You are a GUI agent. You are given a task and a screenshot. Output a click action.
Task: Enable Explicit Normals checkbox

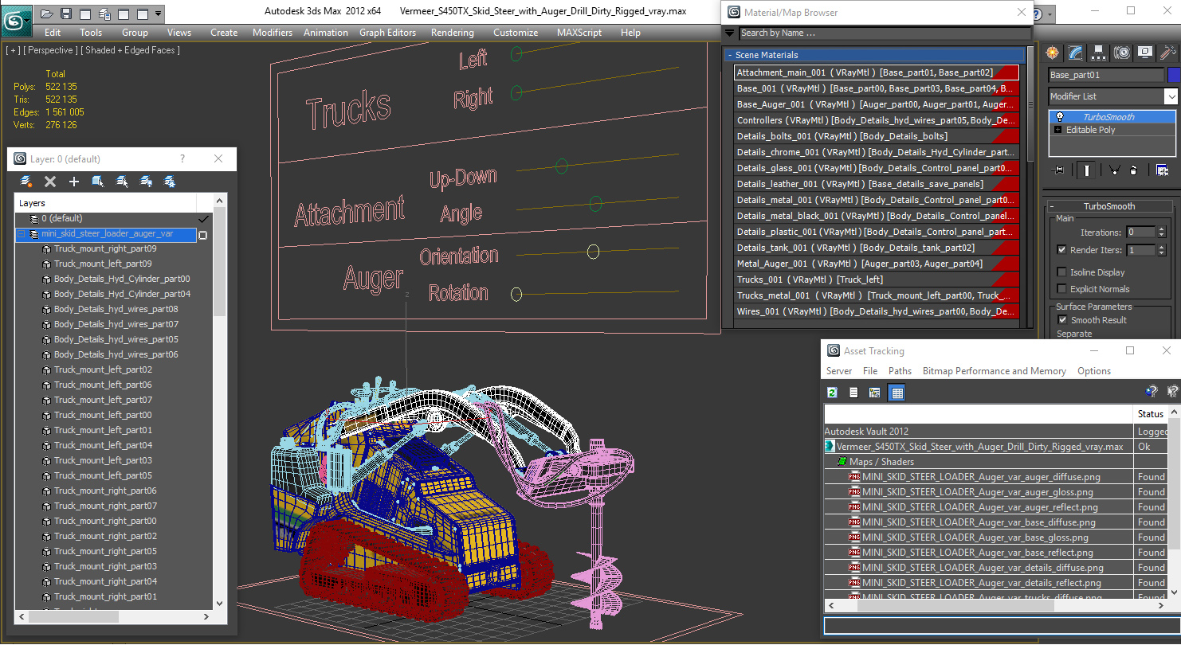tap(1061, 289)
